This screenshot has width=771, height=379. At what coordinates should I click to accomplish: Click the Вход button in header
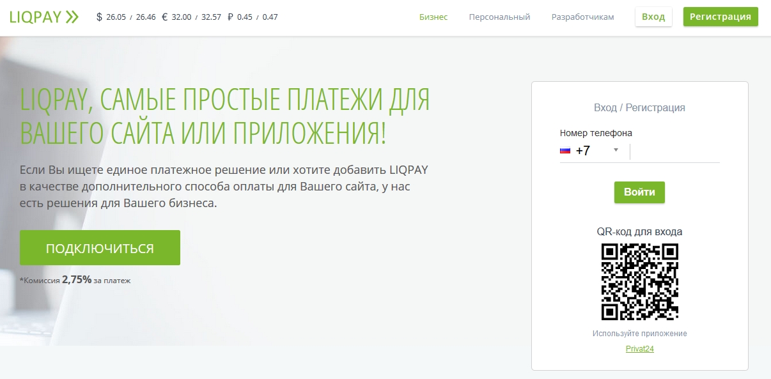653,17
